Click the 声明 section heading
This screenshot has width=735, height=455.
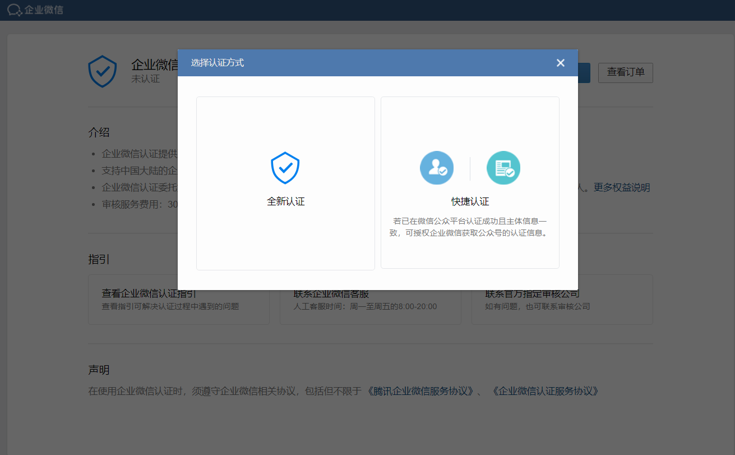99,370
